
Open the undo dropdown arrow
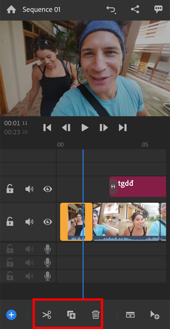[115, 13]
